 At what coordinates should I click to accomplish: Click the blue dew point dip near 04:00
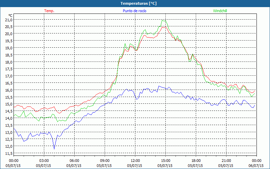click(54, 149)
